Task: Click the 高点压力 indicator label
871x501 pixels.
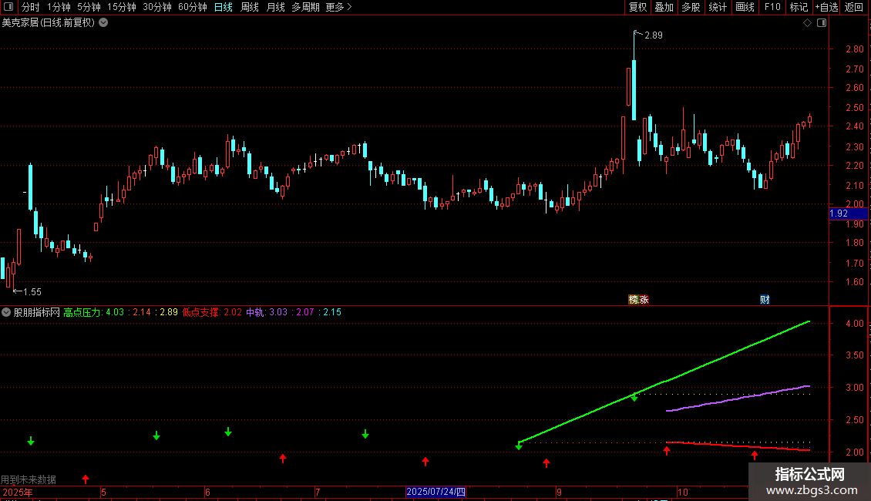Action: coord(83,312)
